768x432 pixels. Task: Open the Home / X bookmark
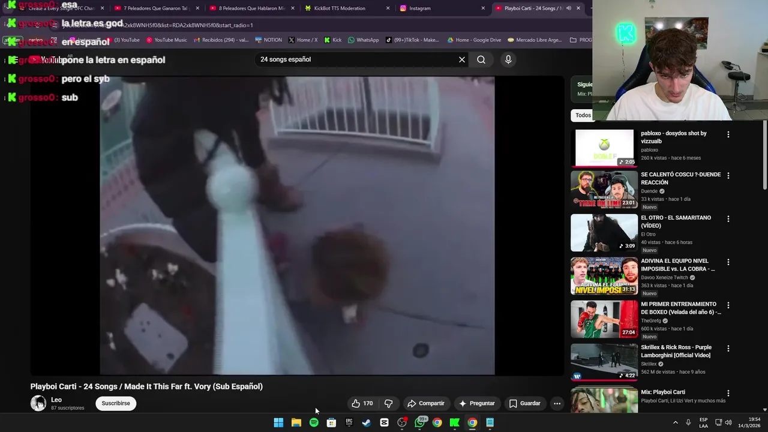303,40
